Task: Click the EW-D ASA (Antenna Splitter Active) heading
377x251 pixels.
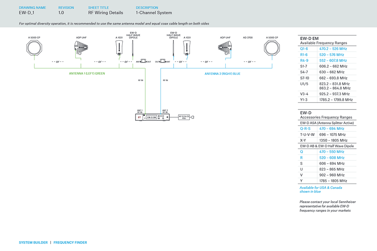Action: click(327, 123)
